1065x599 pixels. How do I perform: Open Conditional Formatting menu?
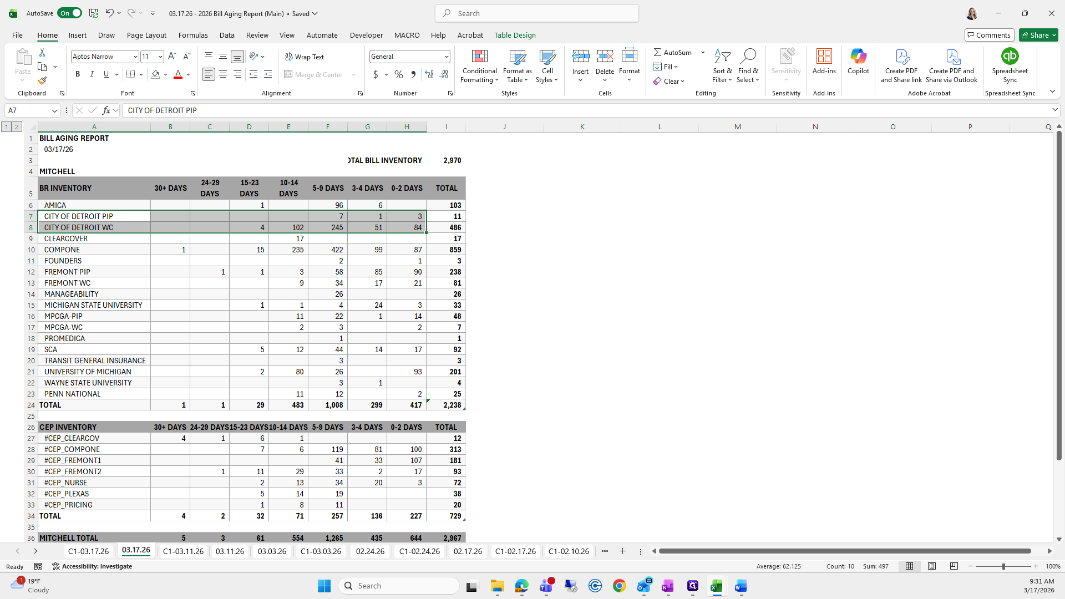[x=479, y=67]
